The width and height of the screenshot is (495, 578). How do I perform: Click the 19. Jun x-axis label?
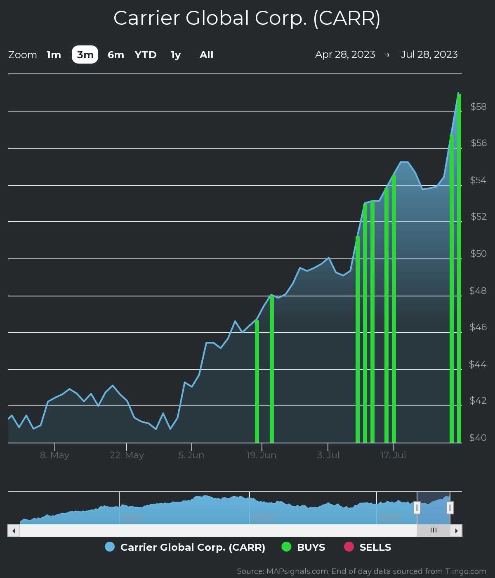262,455
